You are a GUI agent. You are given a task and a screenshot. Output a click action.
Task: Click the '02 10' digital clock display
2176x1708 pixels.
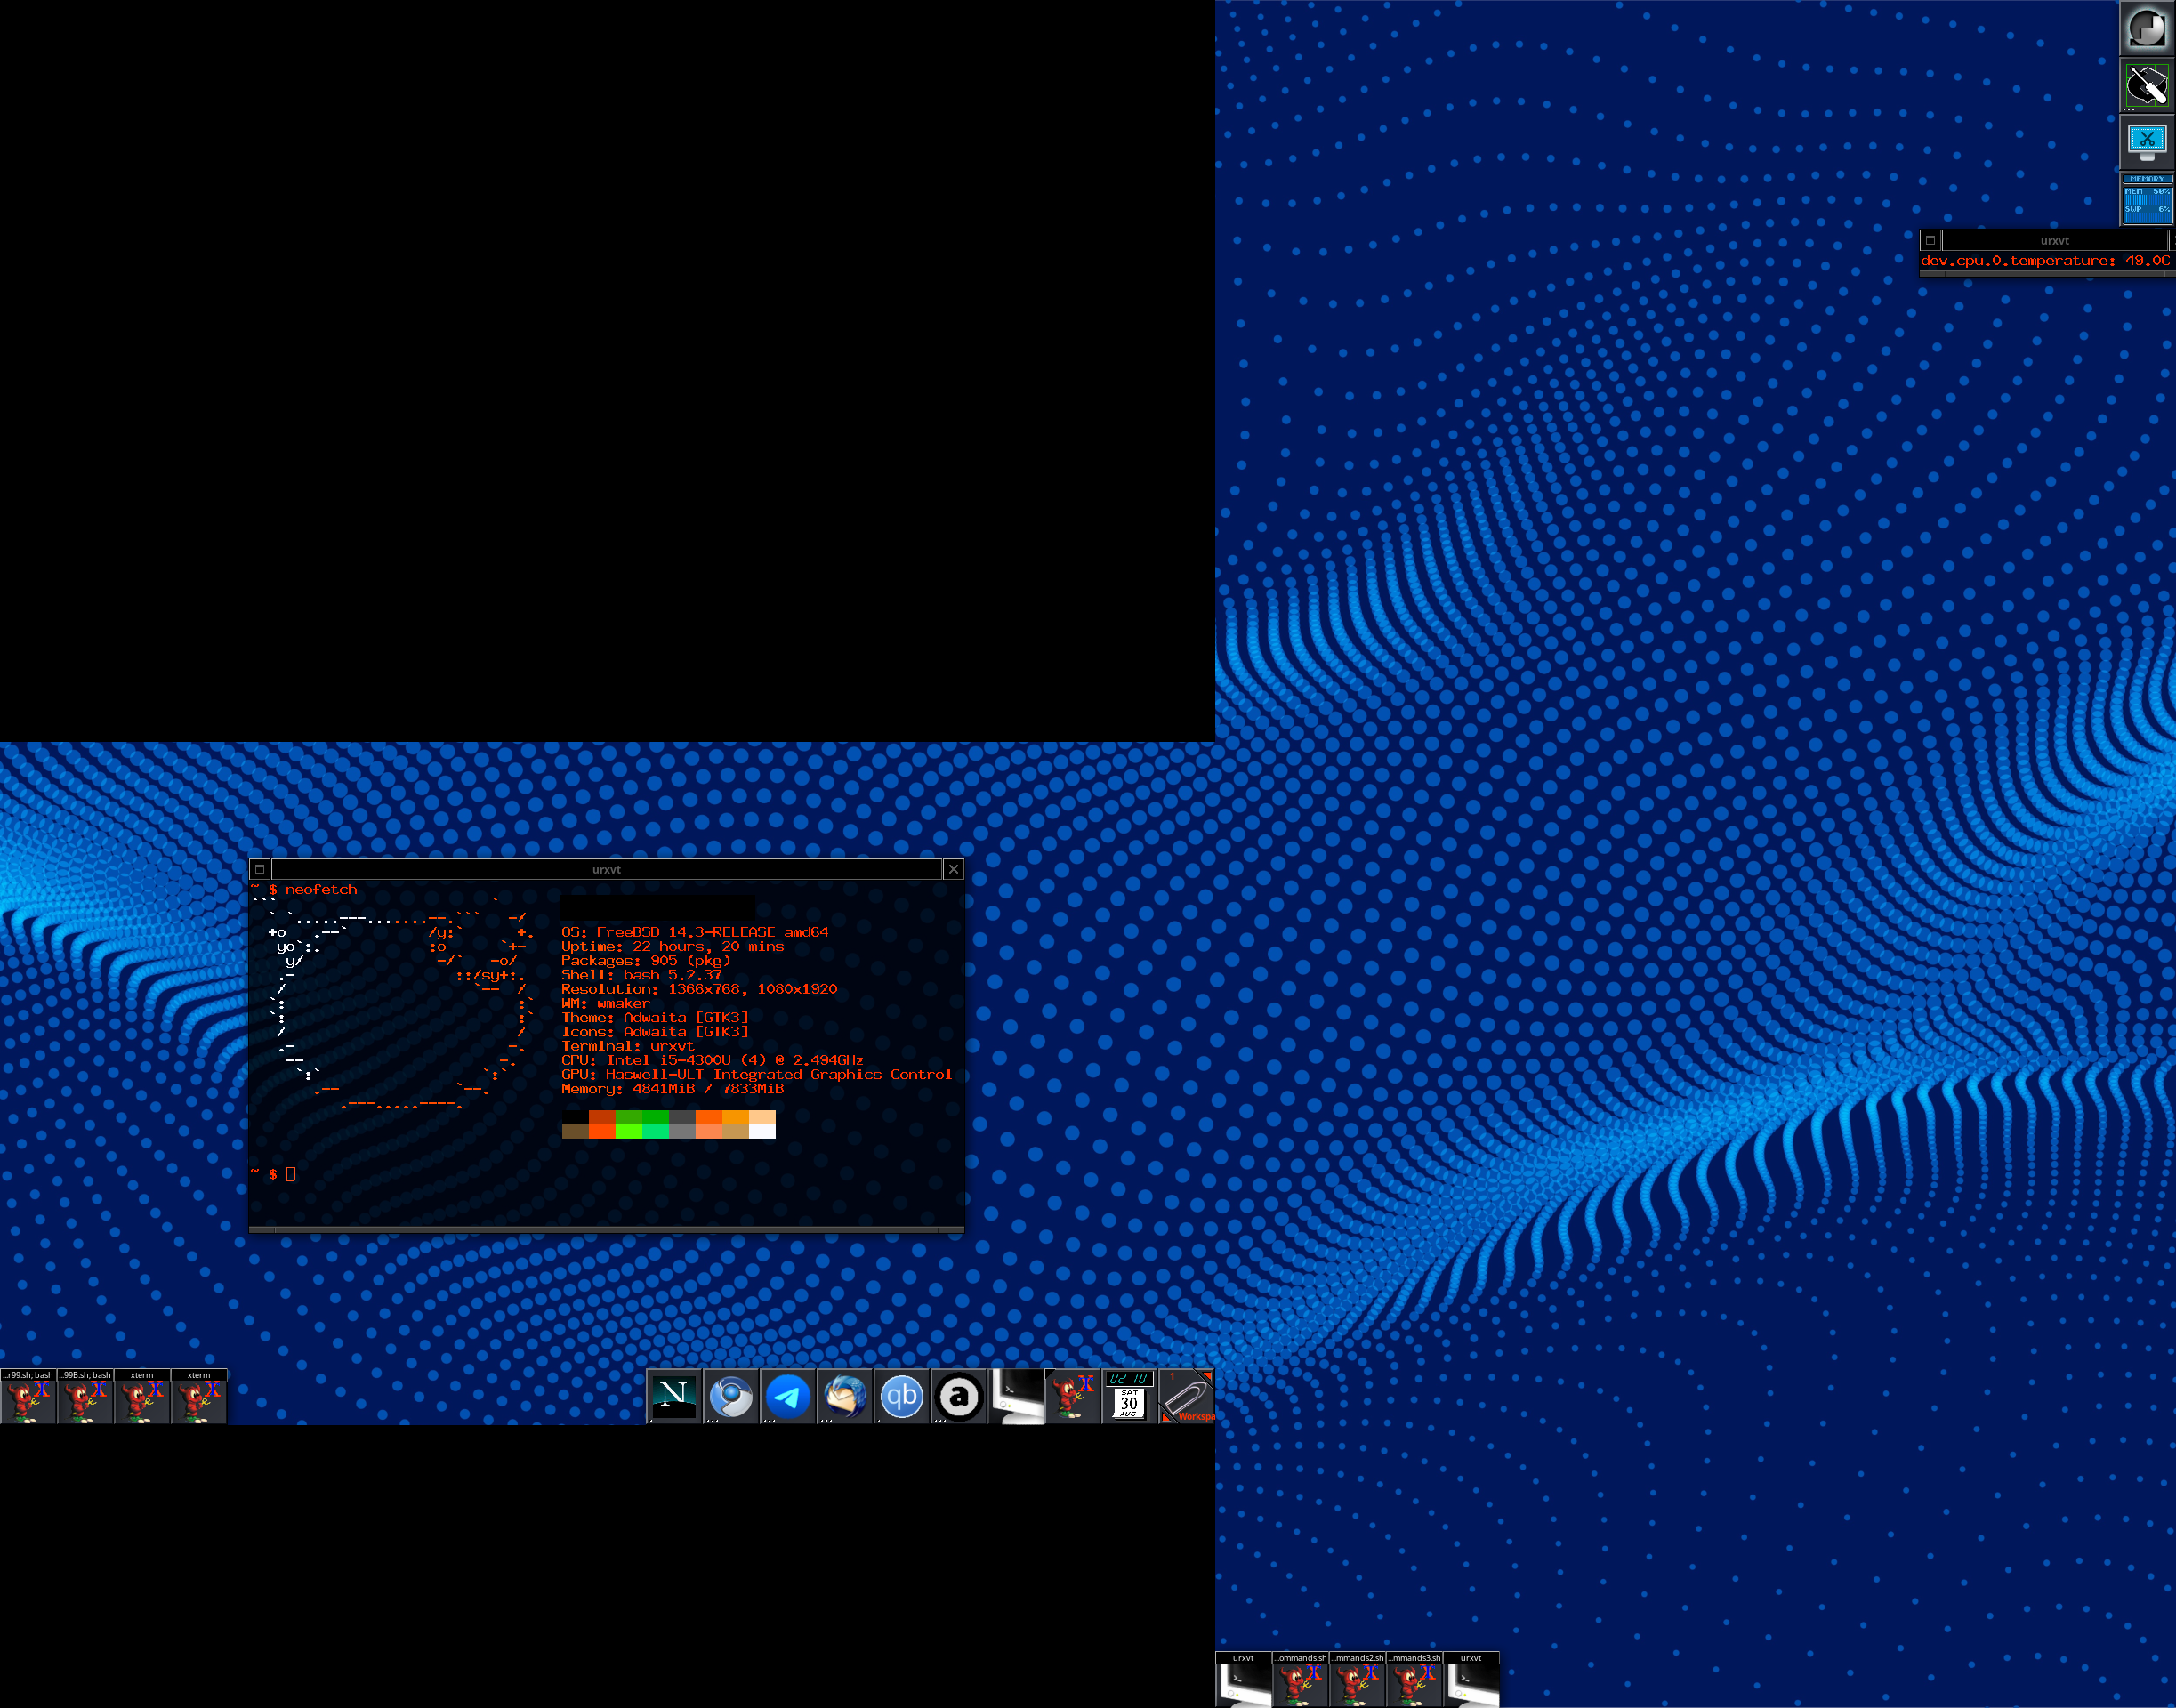1130,1378
